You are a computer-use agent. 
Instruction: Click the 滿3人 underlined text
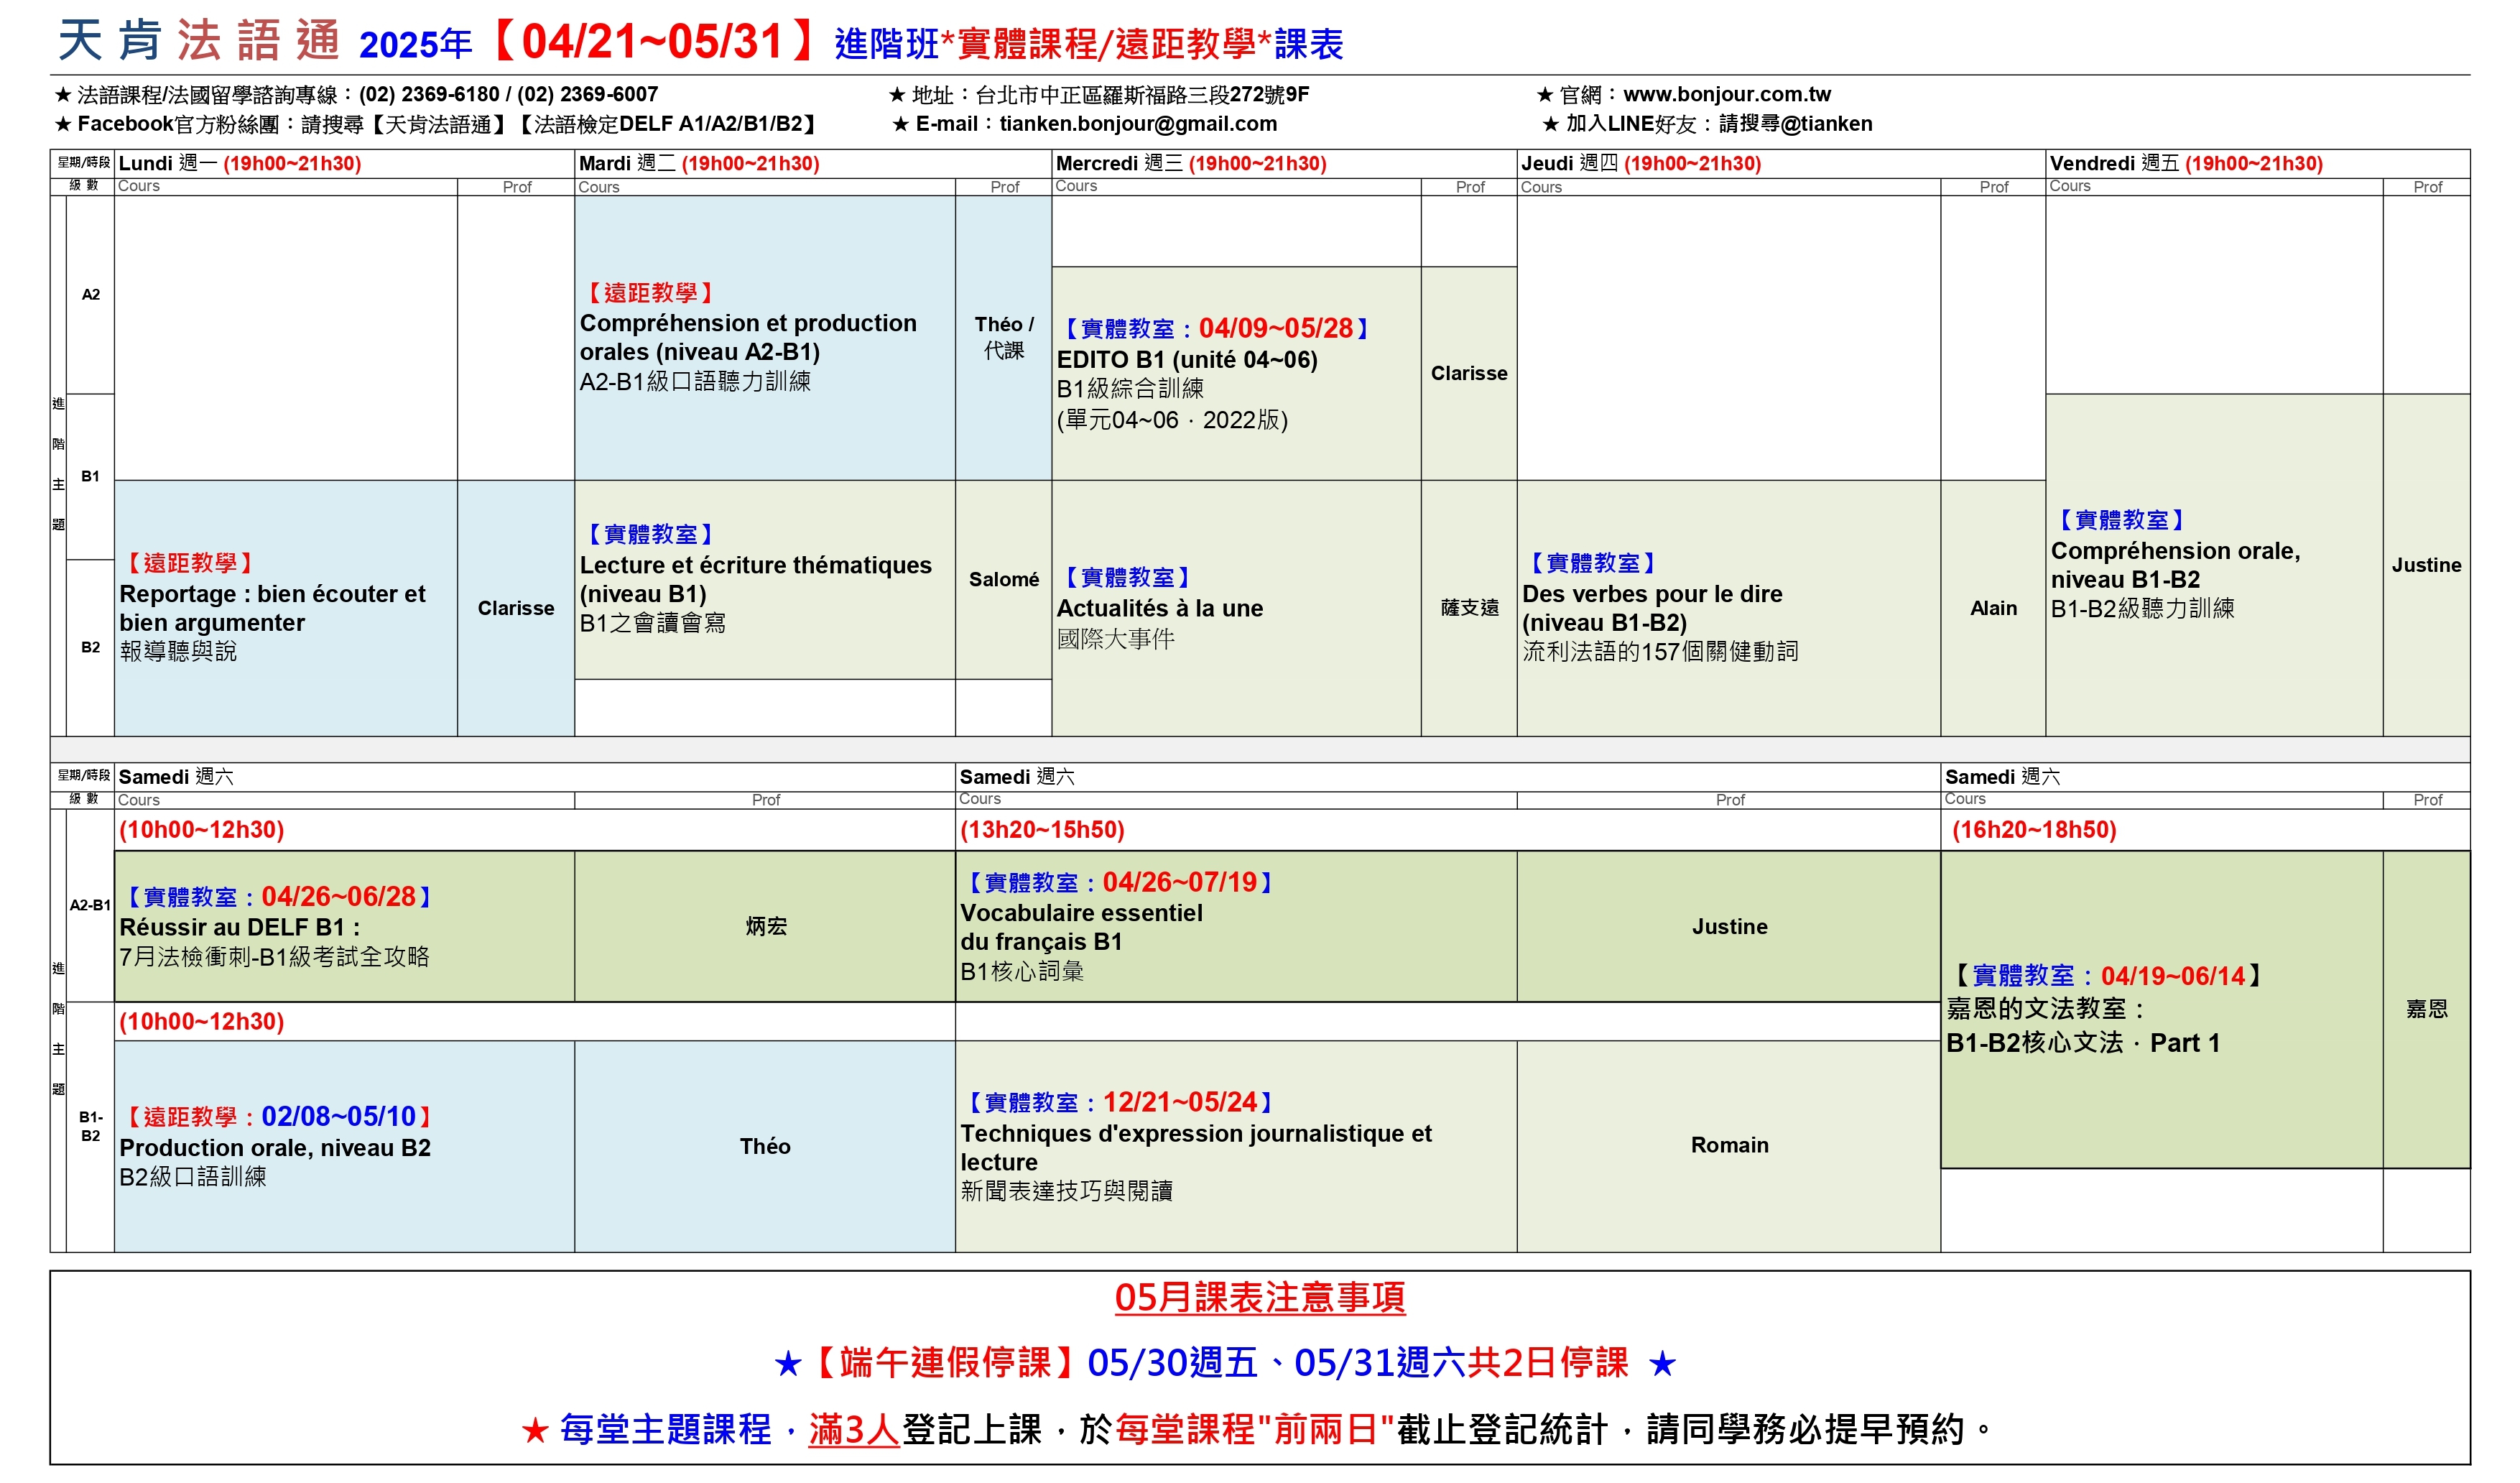coord(854,1429)
